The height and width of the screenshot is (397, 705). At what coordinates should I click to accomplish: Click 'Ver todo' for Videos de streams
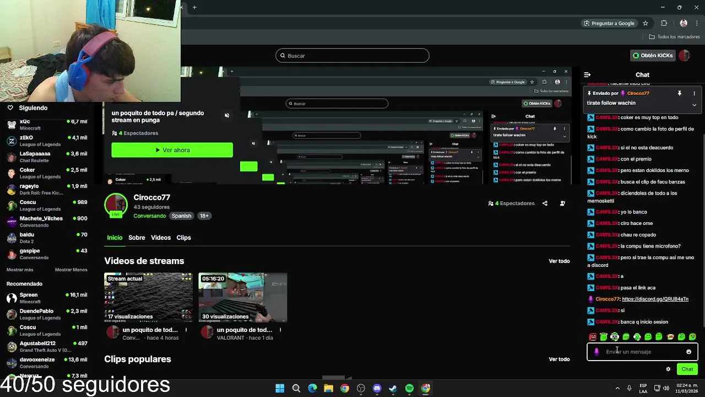pyautogui.click(x=559, y=261)
